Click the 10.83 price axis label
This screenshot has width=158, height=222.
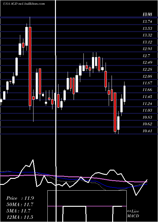point(148,117)
